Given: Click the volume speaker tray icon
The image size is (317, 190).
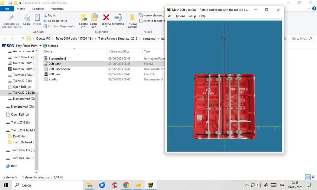Looking at the screenshot, I should pyautogui.click(x=259, y=185).
